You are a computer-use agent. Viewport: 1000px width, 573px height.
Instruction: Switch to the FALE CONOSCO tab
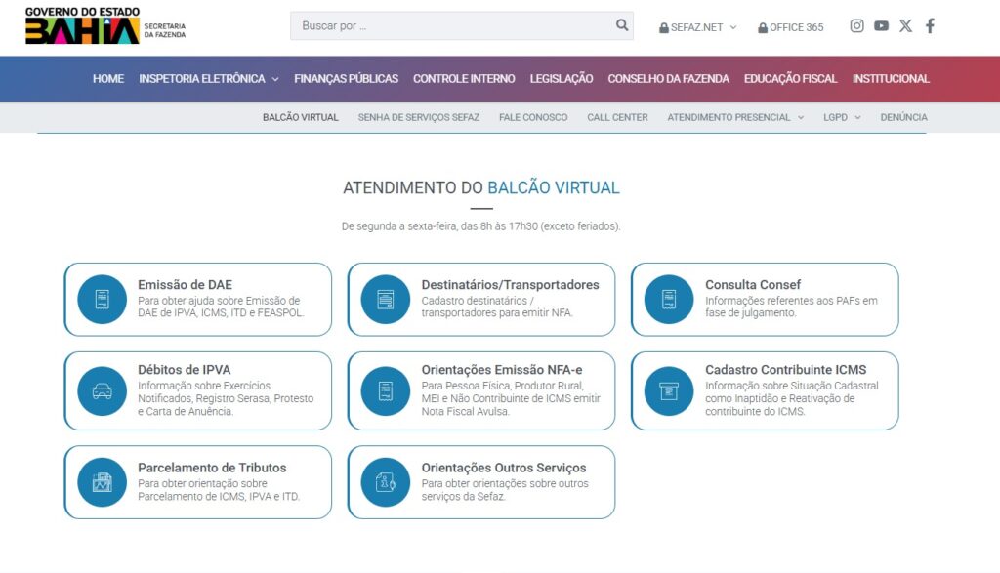pyautogui.click(x=535, y=116)
